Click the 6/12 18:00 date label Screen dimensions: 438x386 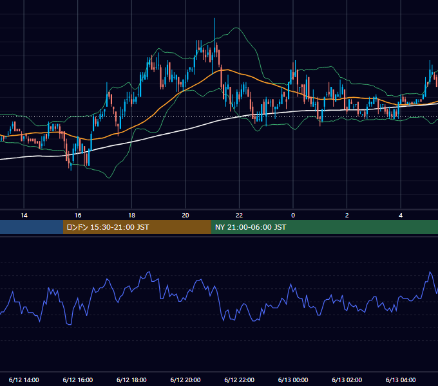click(x=131, y=380)
